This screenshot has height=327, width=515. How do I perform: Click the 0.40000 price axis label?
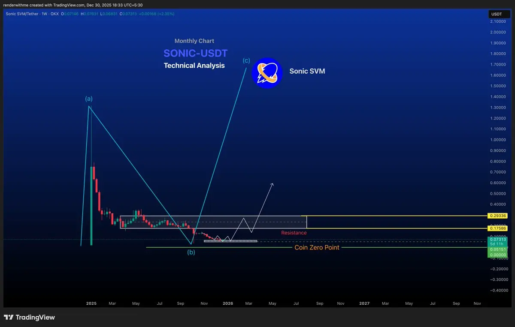498,204
